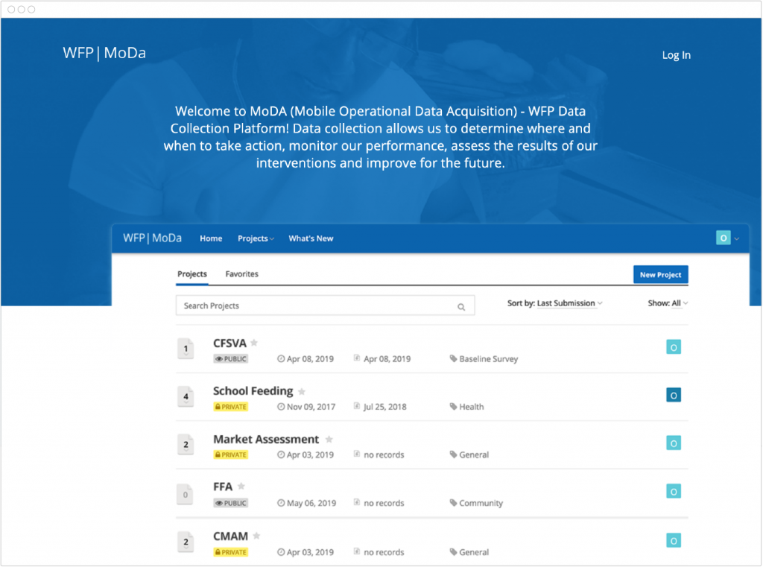Click CFSVA last submission icon
Viewport: 763px width, 567px height.
(357, 358)
